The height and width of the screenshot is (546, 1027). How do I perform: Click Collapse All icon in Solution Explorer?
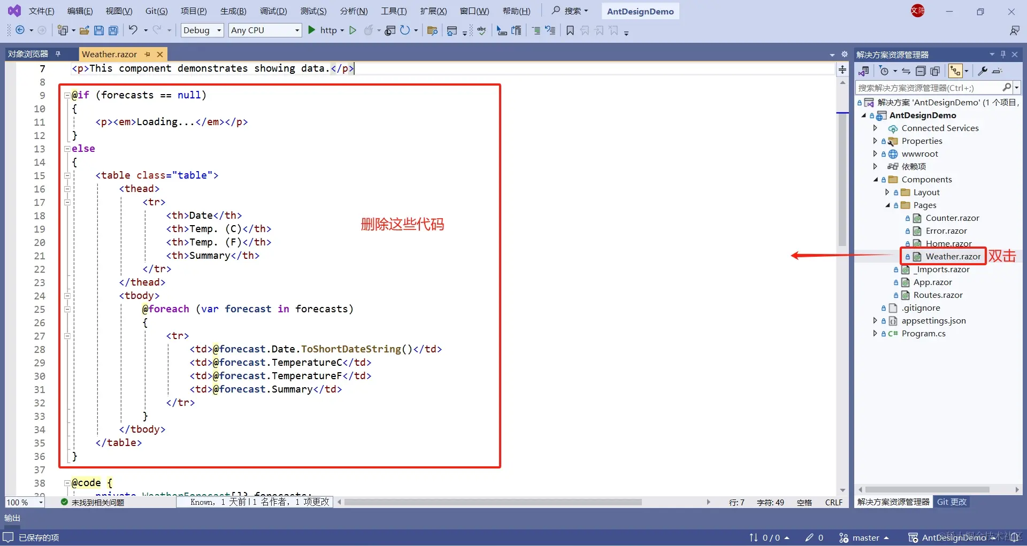(921, 71)
